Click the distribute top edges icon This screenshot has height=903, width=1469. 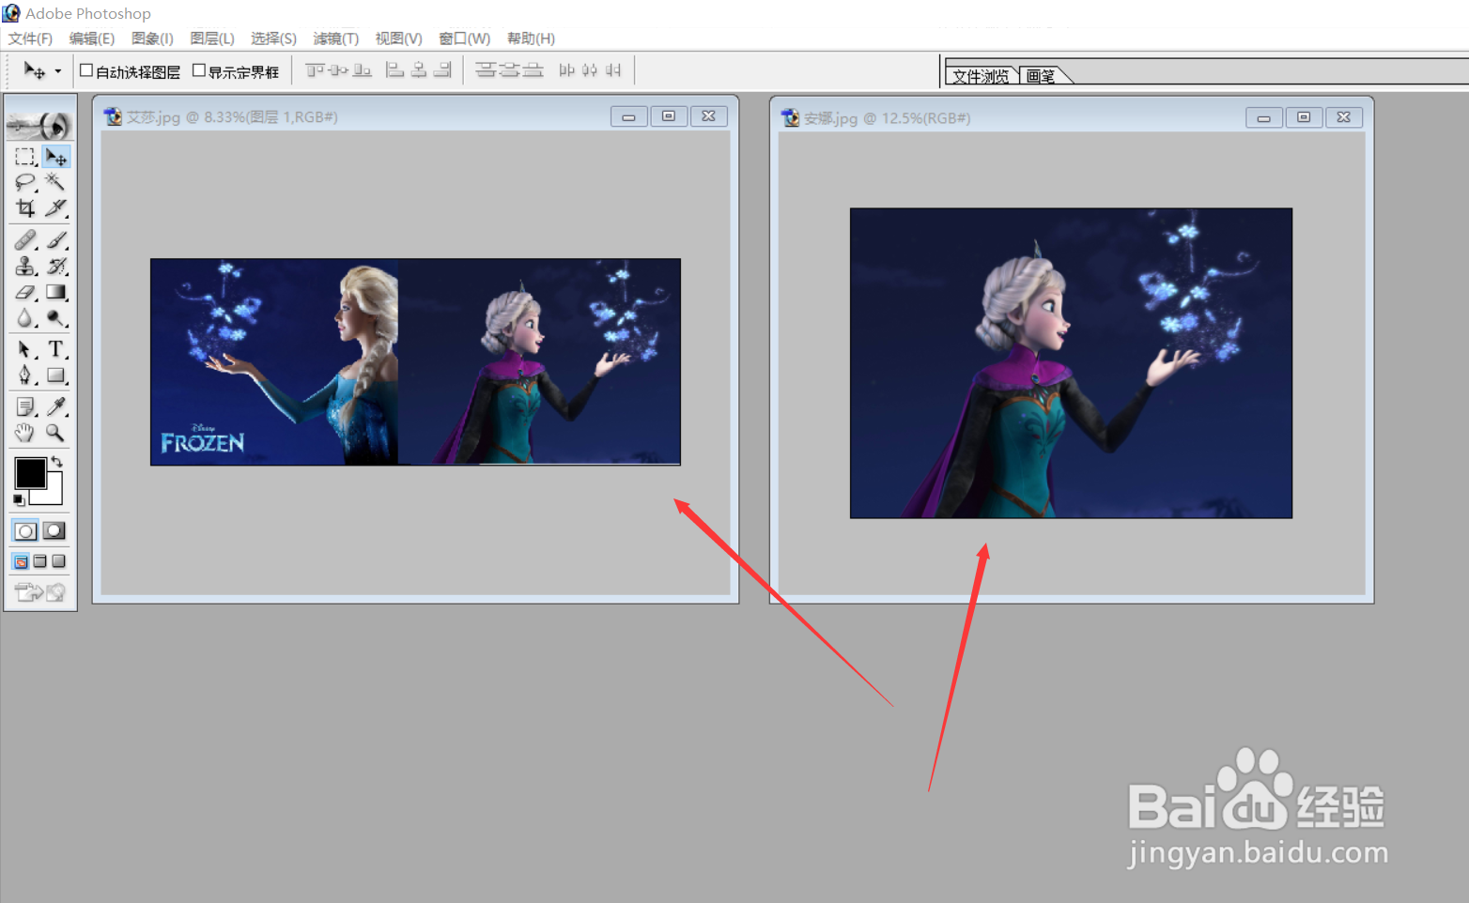[x=486, y=70]
